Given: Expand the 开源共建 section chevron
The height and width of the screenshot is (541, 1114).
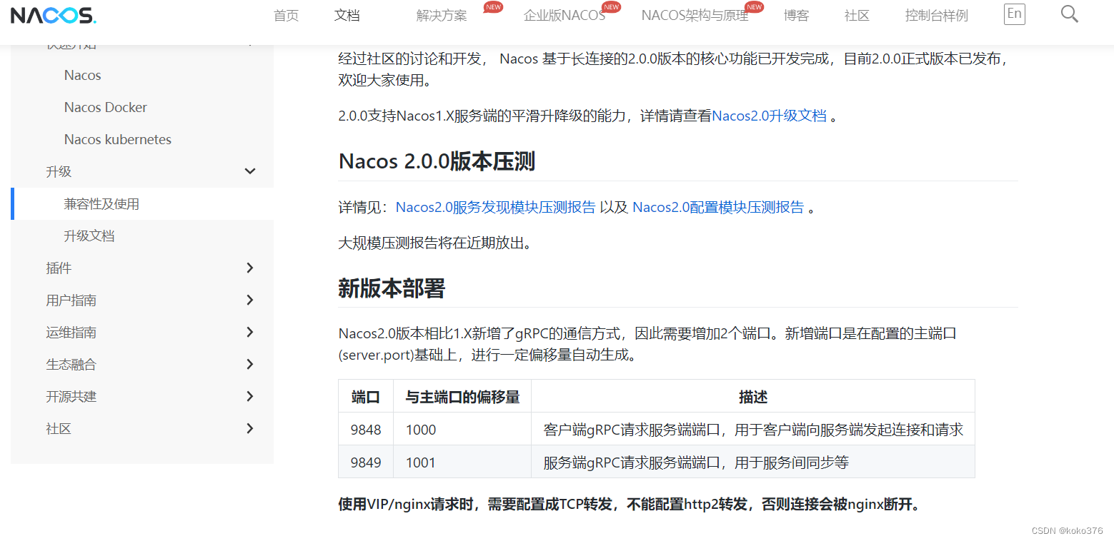Looking at the screenshot, I should pos(250,396).
